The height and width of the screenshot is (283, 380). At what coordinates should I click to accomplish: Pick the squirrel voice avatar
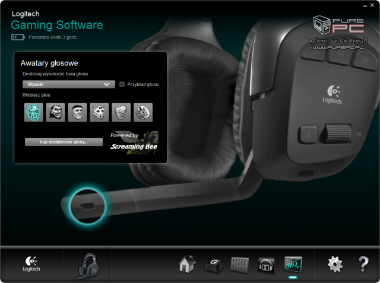(x=143, y=112)
